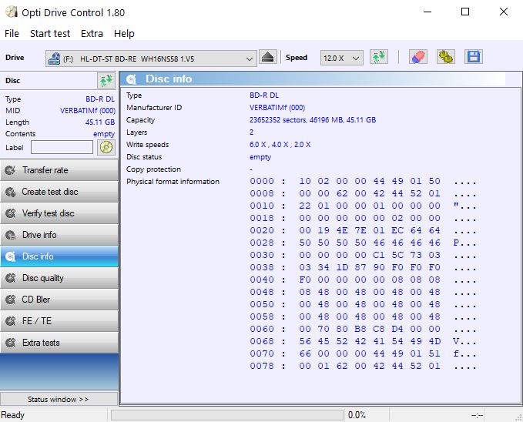Click the eraser (erase disc) toolbar icon
The width and height of the screenshot is (523, 422).
[417, 58]
